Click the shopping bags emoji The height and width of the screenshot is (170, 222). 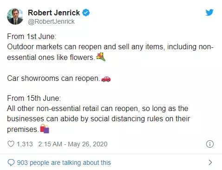coord(45,129)
